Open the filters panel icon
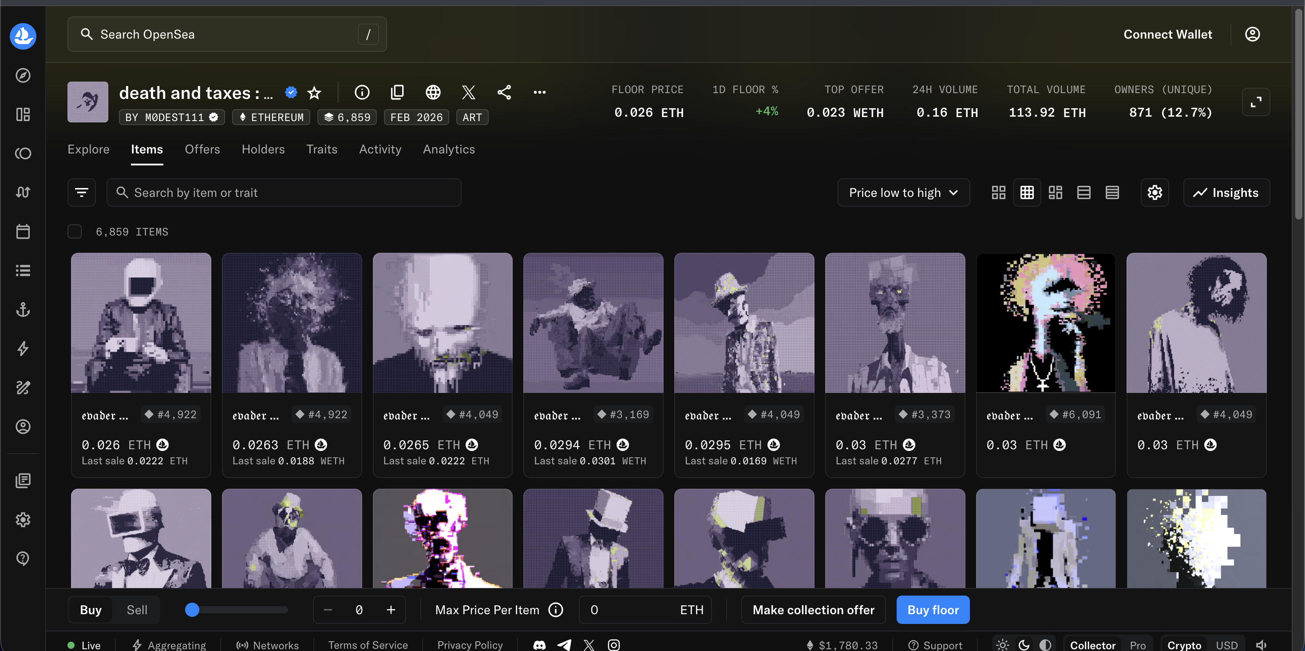The width and height of the screenshot is (1305, 651). (x=82, y=192)
